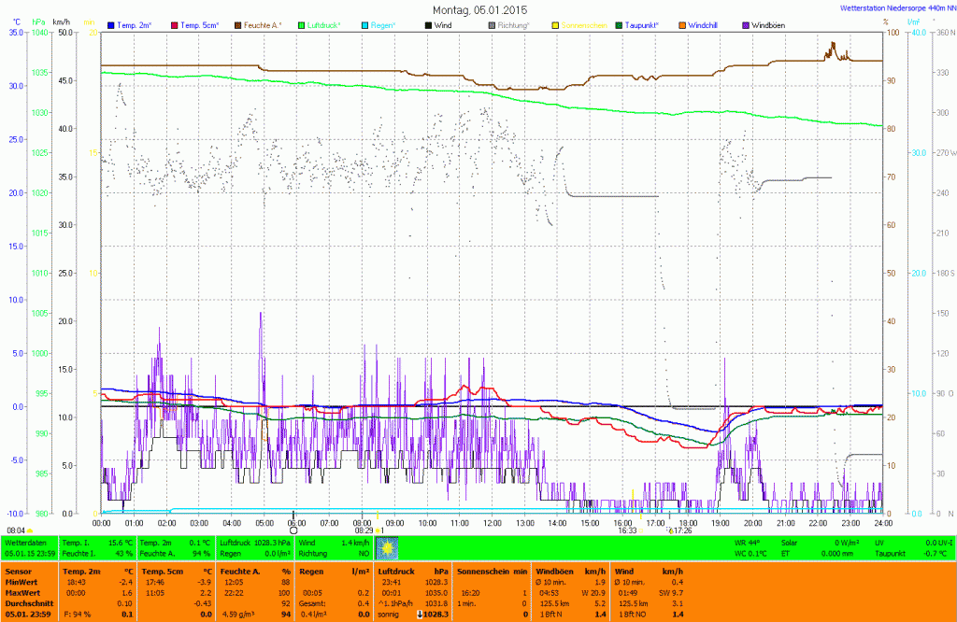Click the sunny weather icon in status bar
The image size is (957, 622).
point(387,547)
